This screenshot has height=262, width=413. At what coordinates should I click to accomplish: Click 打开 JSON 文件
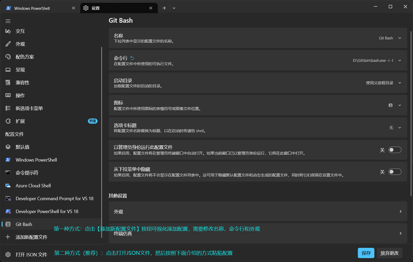tap(51, 255)
